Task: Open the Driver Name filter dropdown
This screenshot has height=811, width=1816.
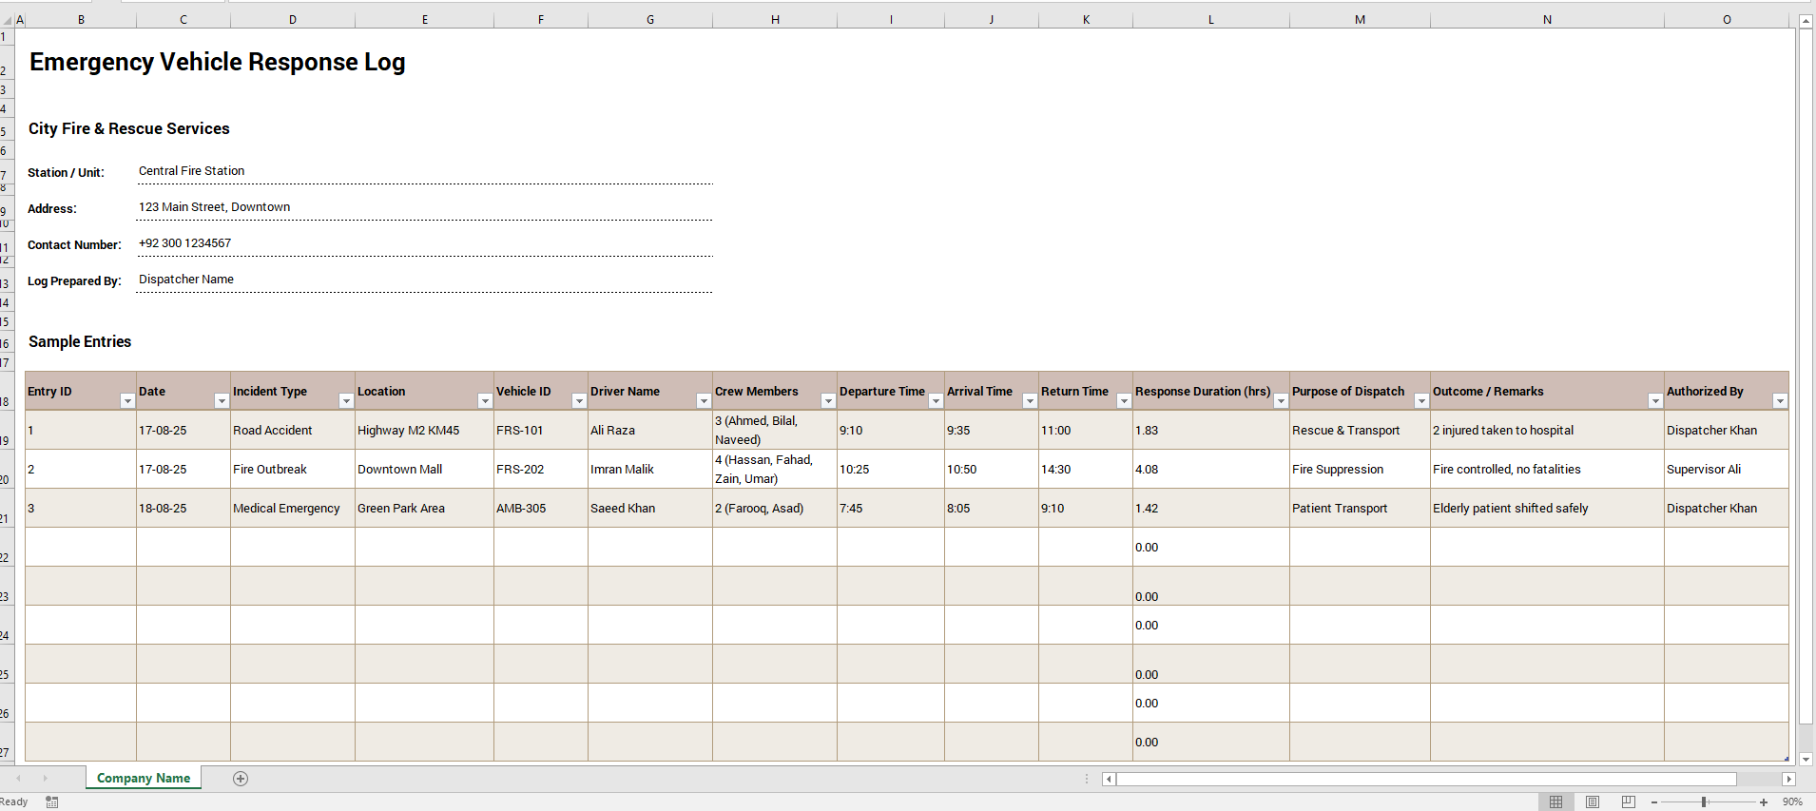Action: click(x=704, y=401)
